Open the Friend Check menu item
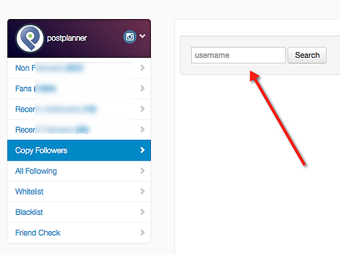Image resolution: width=340 pixels, height=255 pixels. pos(79,233)
